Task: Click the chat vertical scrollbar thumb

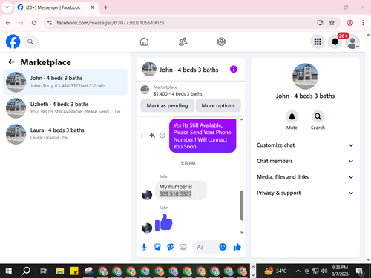Action: click(242, 205)
